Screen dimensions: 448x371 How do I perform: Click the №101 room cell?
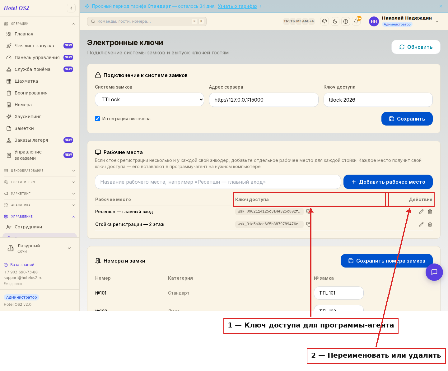[101, 293]
